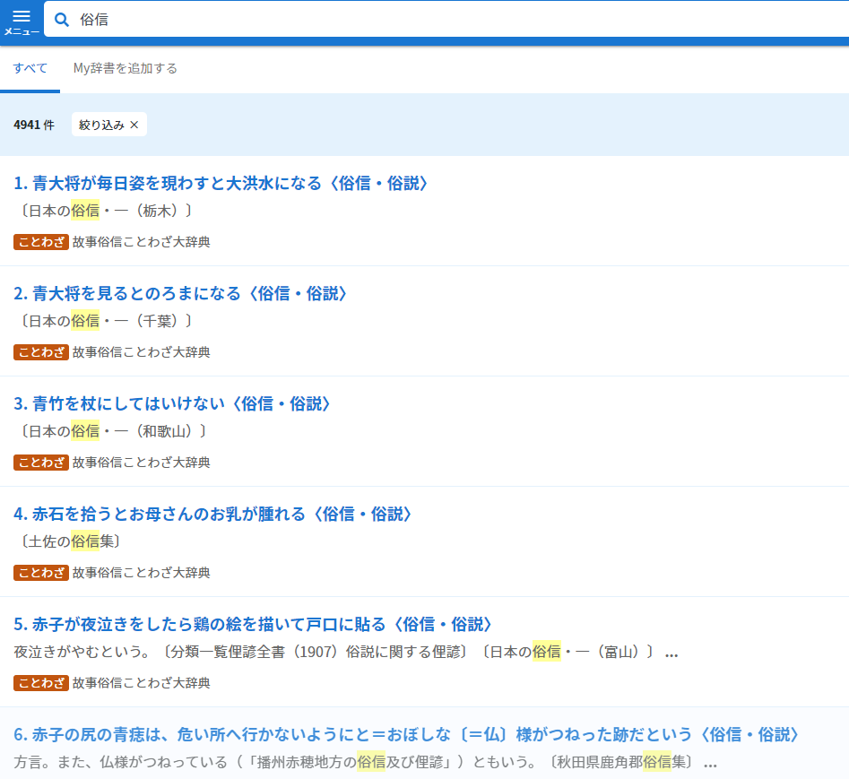Open result 5 about 赤子が夜泣き
This screenshot has height=779, width=849.
254,624
